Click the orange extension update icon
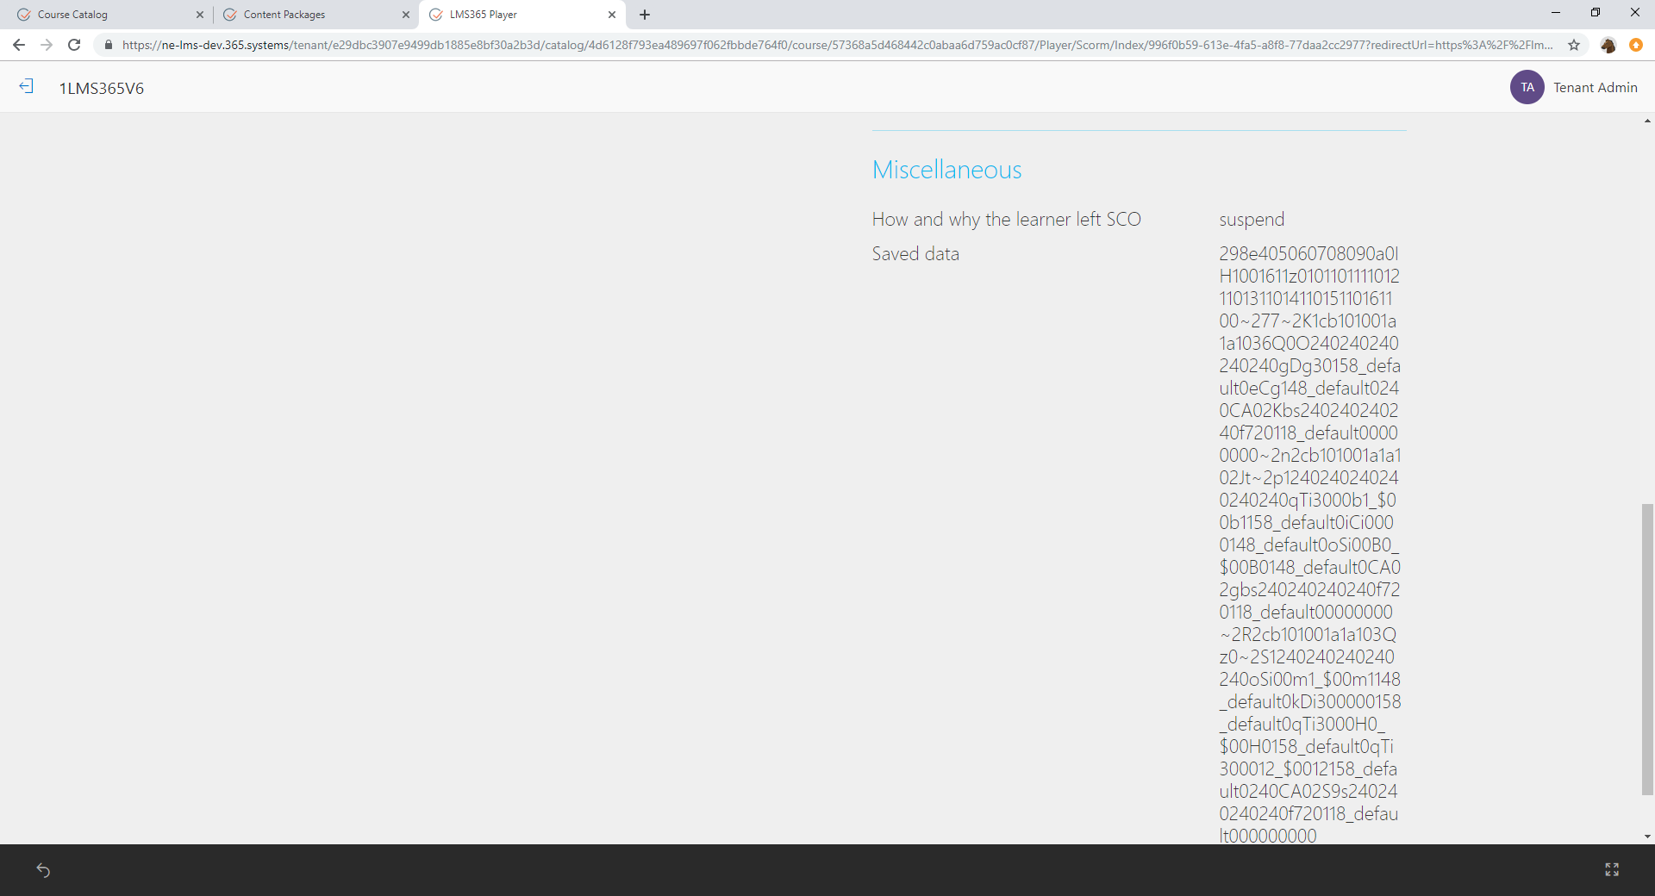This screenshot has width=1655, height=896. [x=1635, y=45]
